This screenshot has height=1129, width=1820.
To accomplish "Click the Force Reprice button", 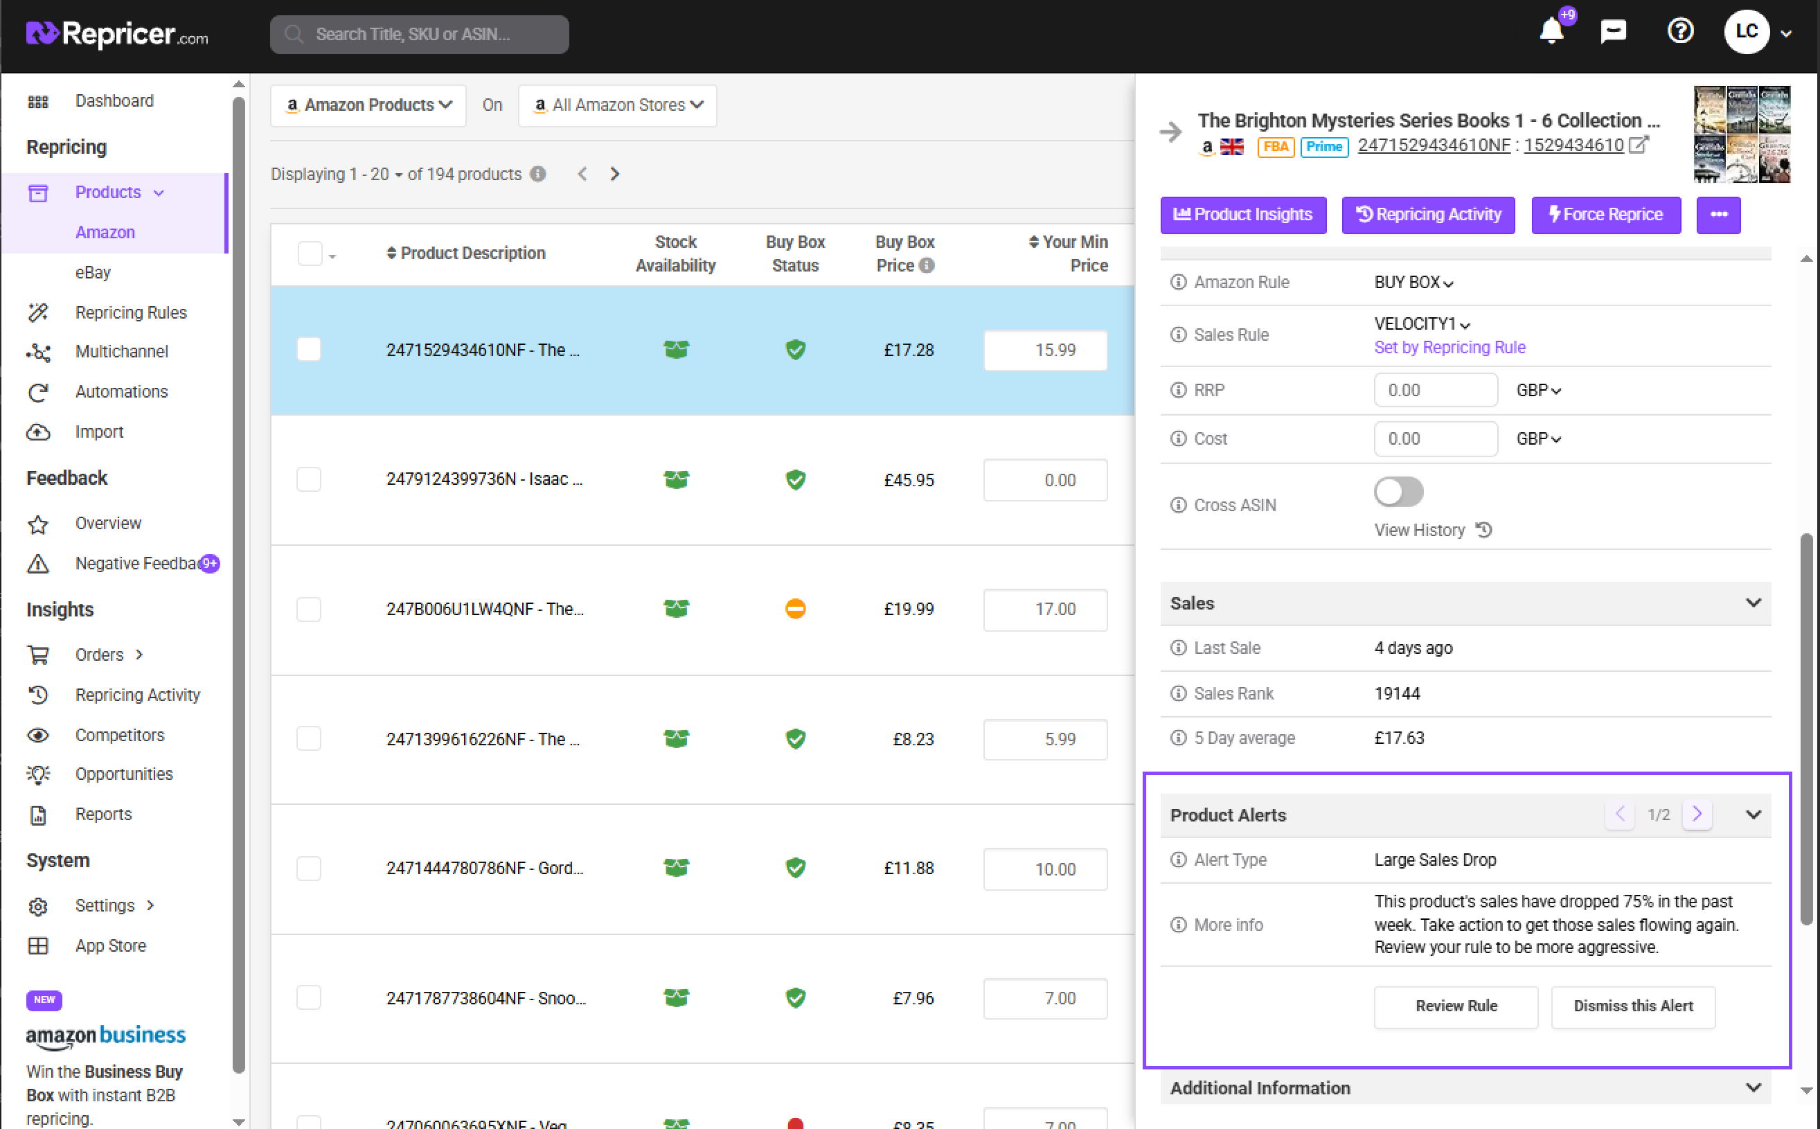I will pyautogui.click(x=1606, y=215).
